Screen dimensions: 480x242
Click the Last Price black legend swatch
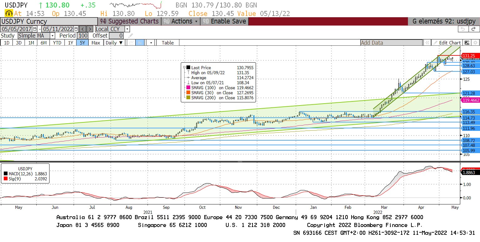click(188, 67)
